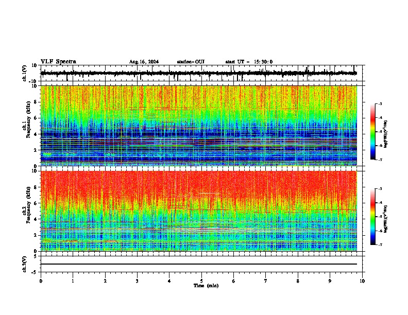This screenshot has height=315, width=408.
Task: Click the date 'Aug.16, 2024' label
Action: (x=144, y=62)
